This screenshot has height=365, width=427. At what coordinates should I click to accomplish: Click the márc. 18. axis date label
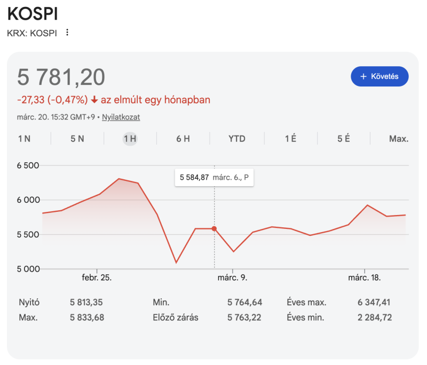click(363, 278)
